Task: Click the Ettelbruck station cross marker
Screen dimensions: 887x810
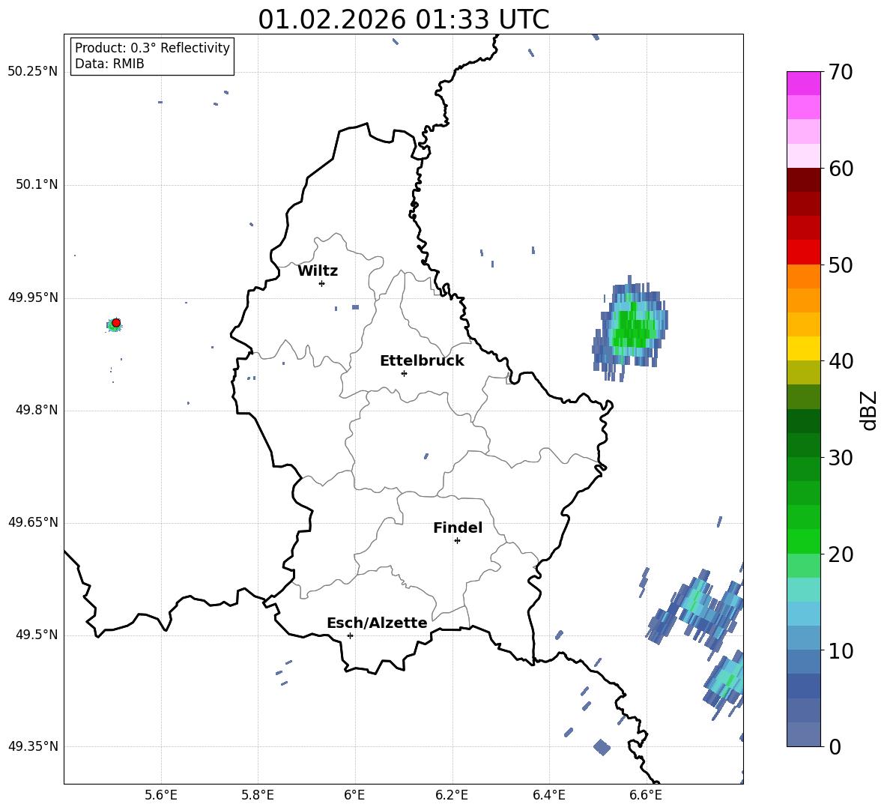Action: point(404,373)
